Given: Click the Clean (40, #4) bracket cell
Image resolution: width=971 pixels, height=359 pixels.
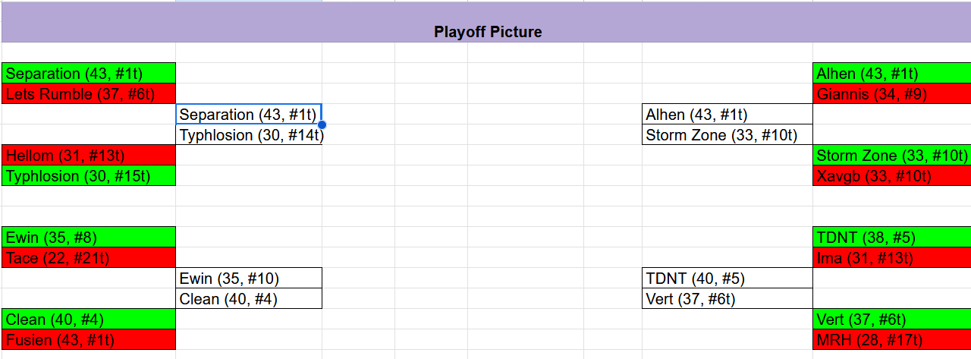Looking at the screenshot, I should click(x=248, y=299).
